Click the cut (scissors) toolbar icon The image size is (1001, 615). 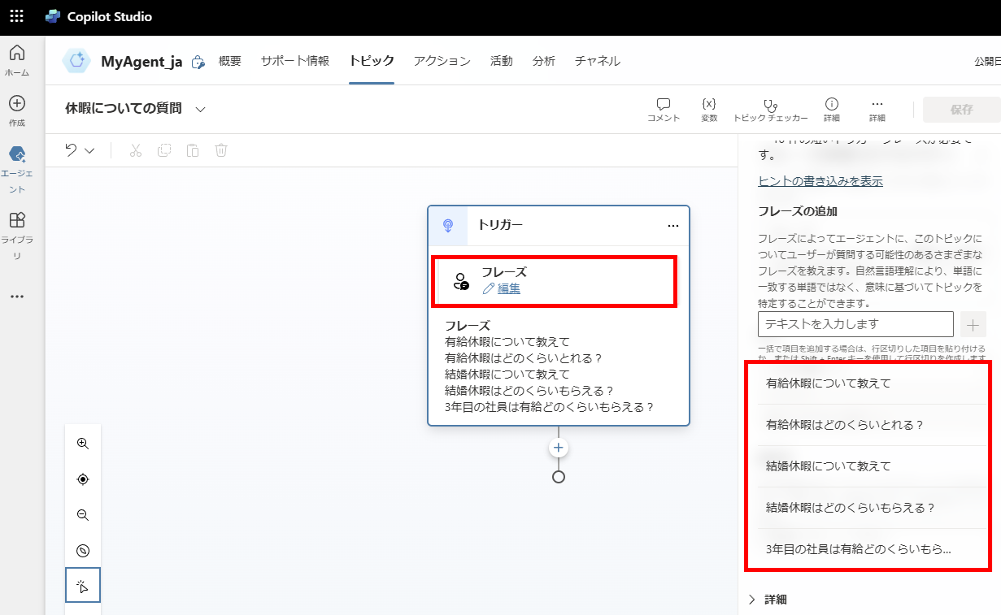point(136,149)
